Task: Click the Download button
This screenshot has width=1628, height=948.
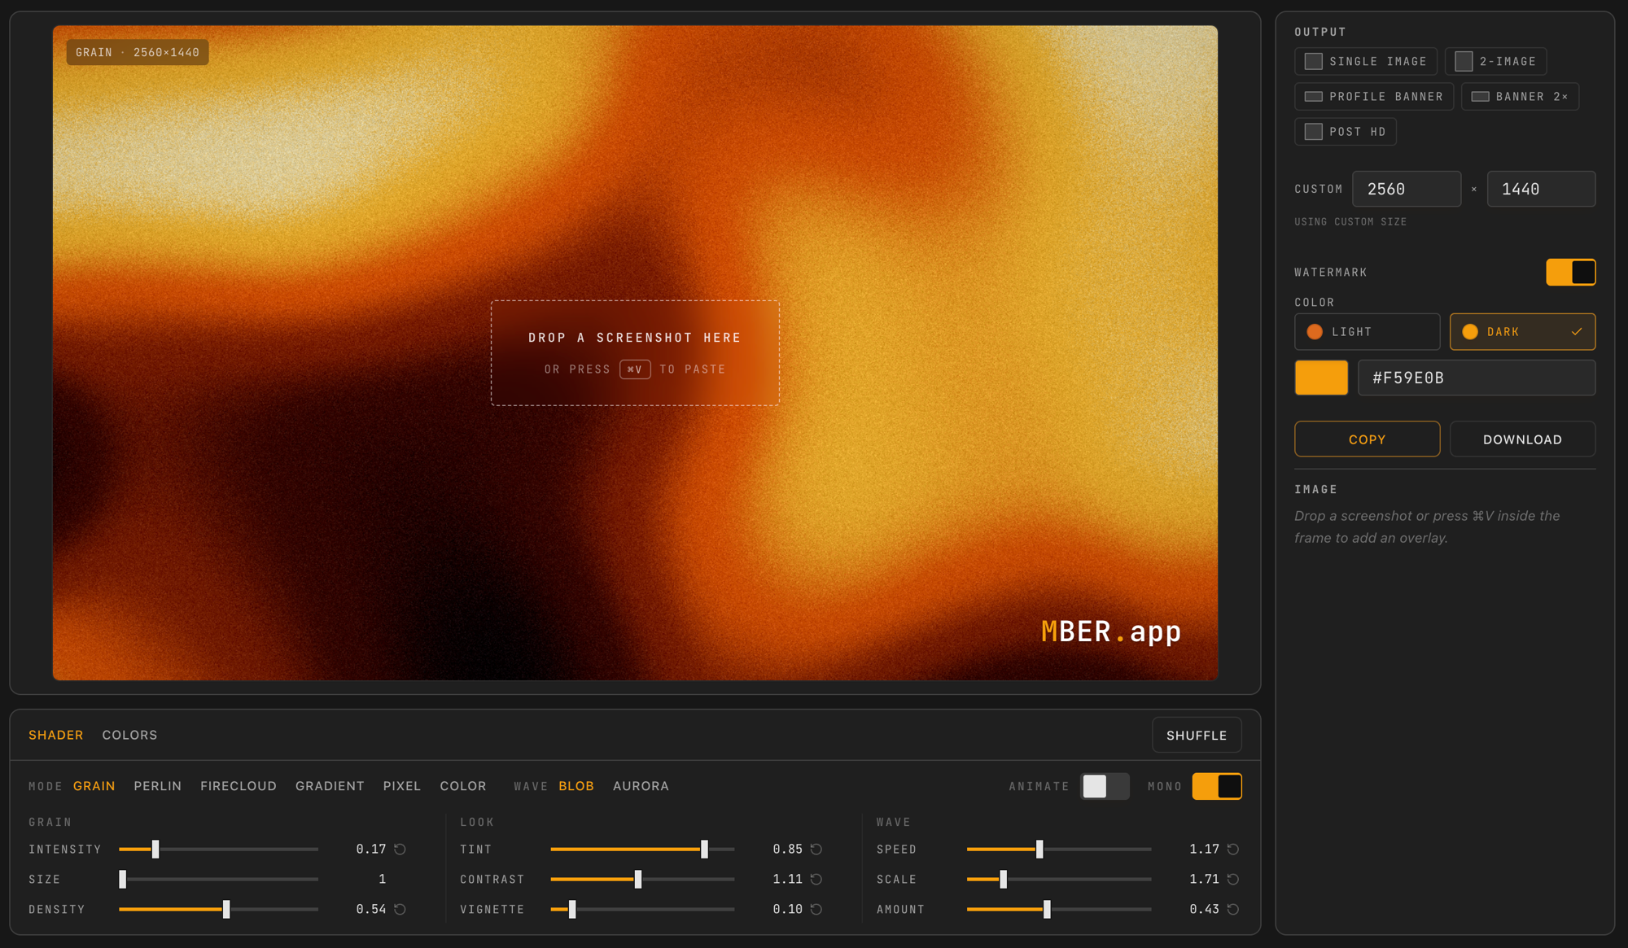Action: [x=1522, y=439]
